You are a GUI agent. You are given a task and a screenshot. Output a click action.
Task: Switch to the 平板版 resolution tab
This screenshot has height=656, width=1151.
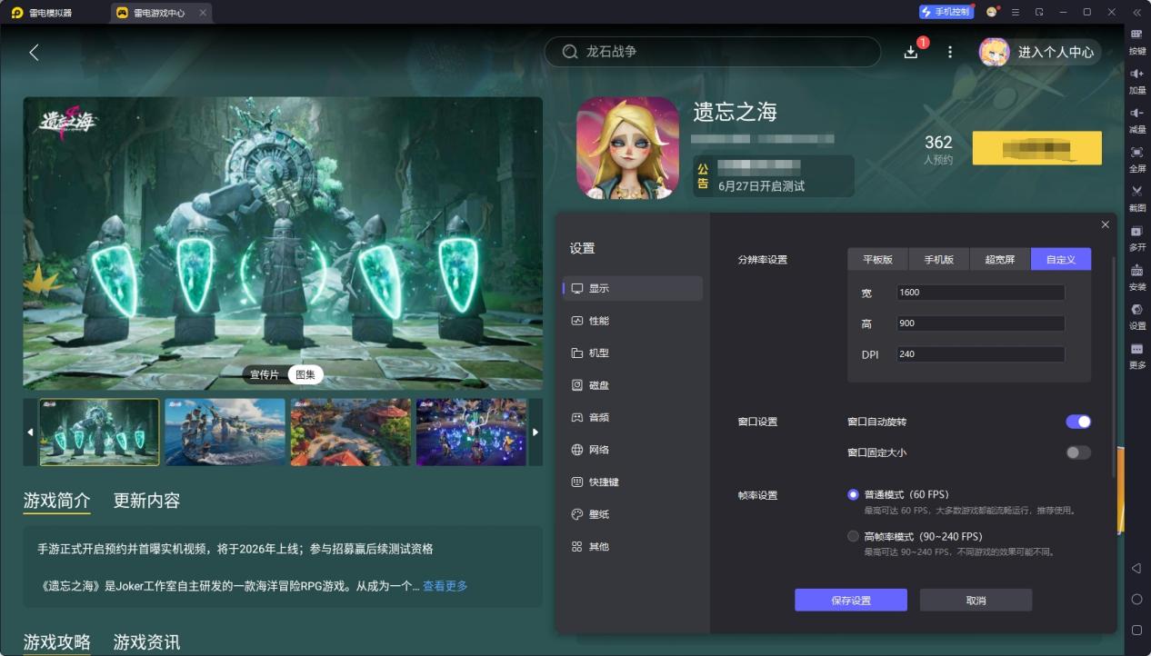(878, 260)
